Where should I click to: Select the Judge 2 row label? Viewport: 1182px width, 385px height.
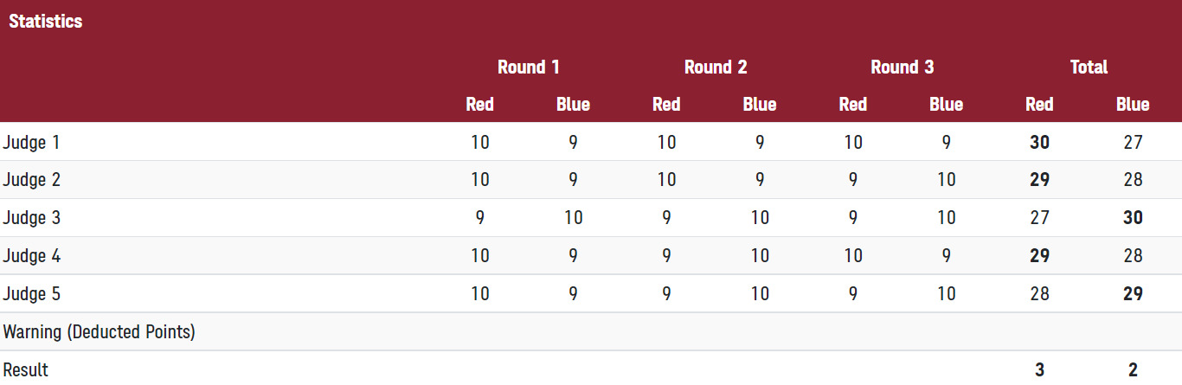[32, 180]
